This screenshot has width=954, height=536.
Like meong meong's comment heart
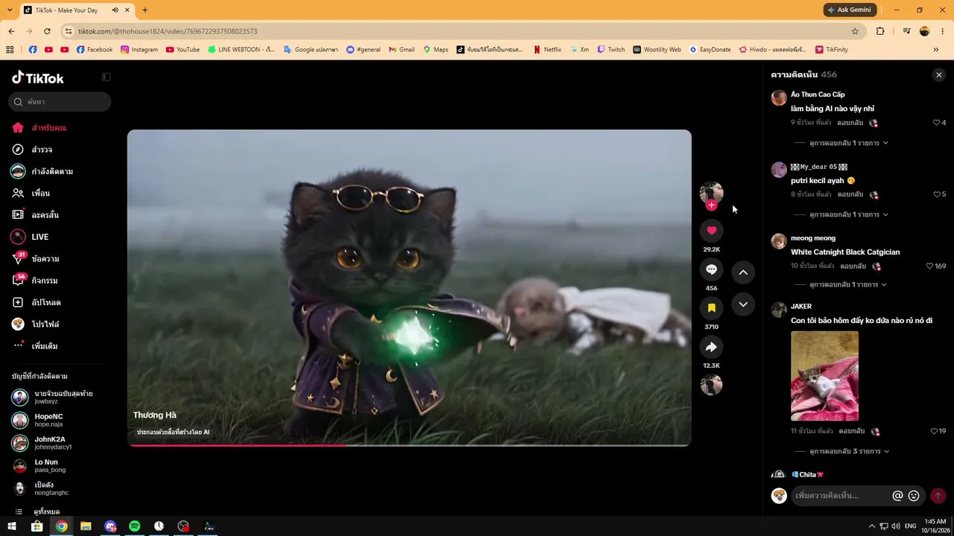coord(929,266)
